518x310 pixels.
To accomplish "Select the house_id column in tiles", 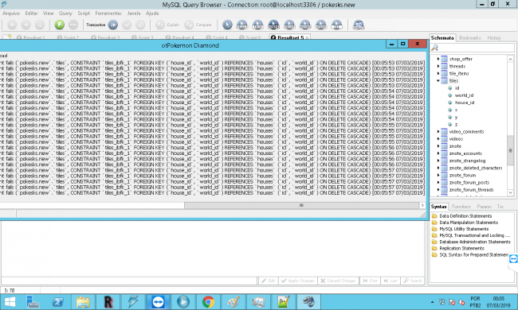I will [x=465, y=103].
